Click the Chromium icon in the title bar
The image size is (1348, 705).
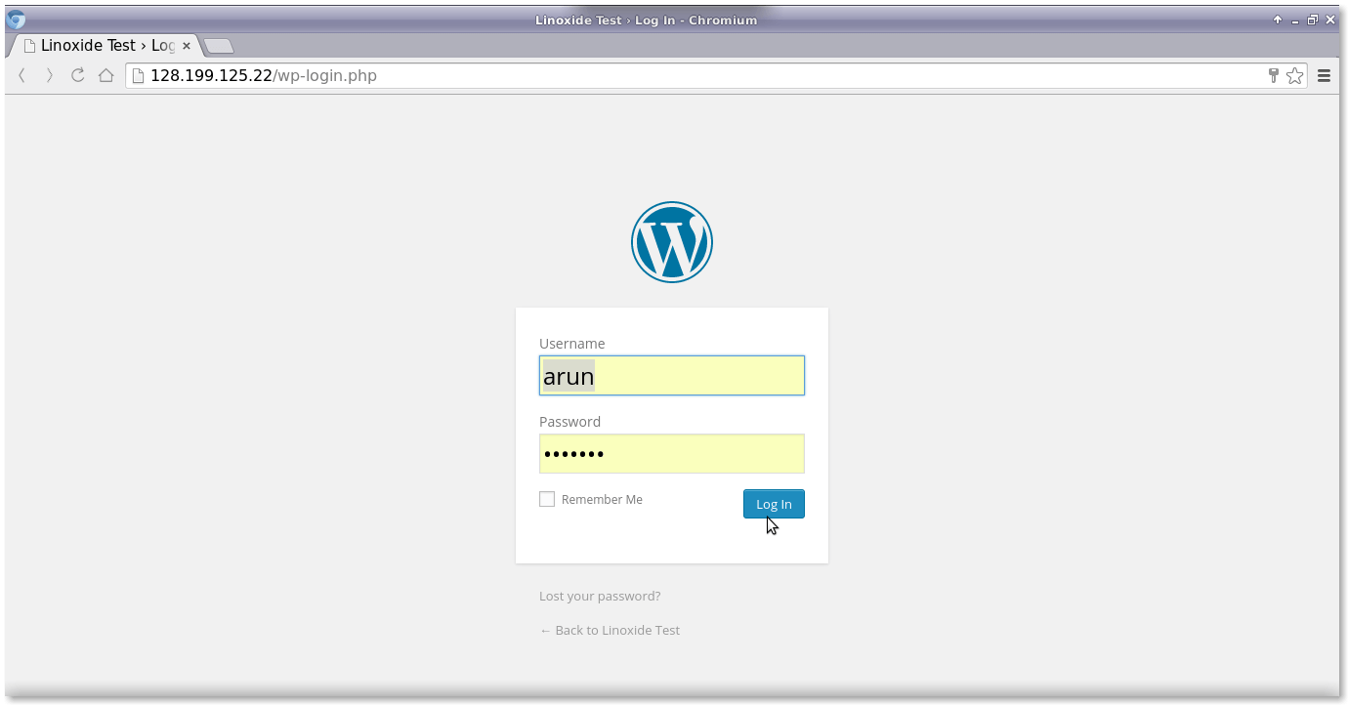click(14, 19)
